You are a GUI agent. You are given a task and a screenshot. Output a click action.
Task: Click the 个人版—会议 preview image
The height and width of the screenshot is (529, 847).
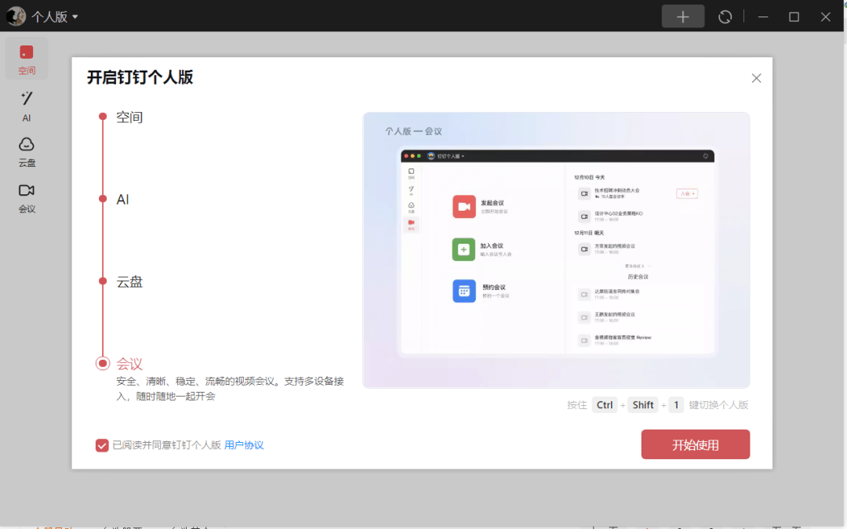coord(556,251)
